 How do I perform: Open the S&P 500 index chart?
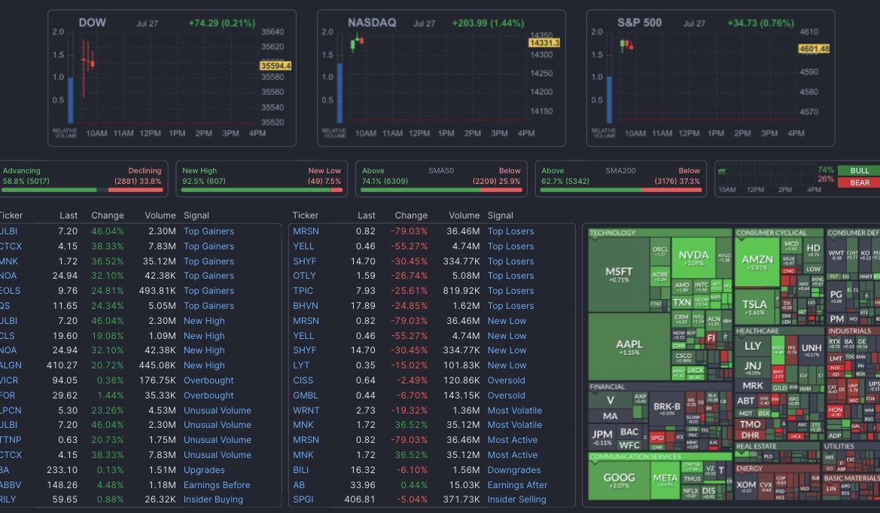tap(711, 78)
